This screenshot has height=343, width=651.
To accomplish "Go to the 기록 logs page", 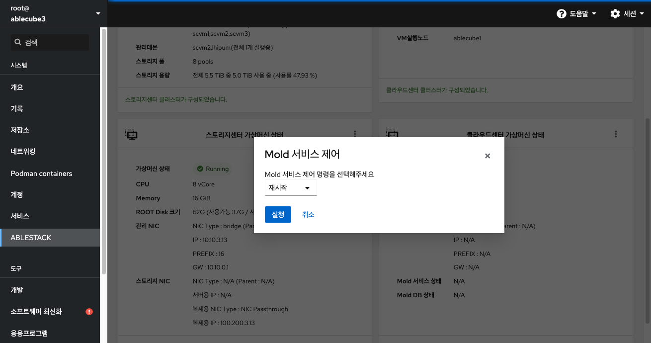I will click(50, 108).
